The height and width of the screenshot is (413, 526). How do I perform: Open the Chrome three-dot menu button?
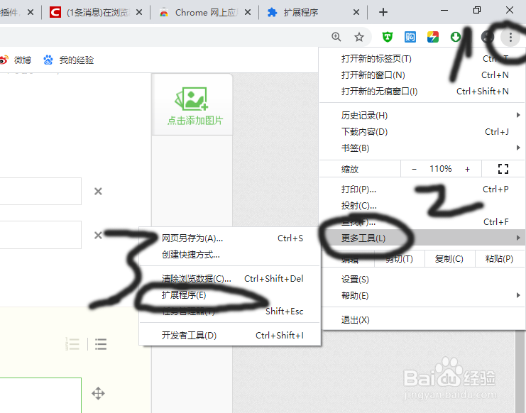(510, 37)
